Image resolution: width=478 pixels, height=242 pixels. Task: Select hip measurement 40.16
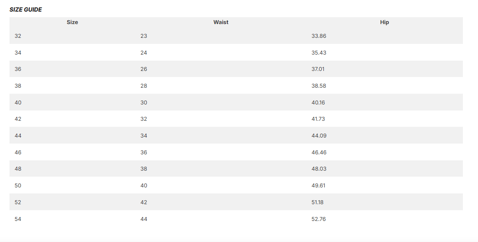pos(318,103)
